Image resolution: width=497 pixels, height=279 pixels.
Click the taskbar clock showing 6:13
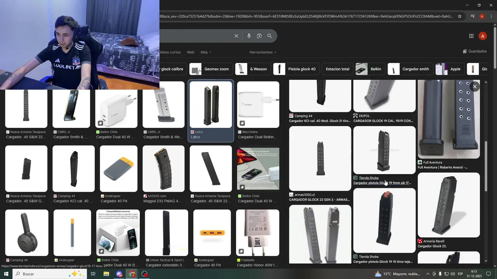coord(474,274)
